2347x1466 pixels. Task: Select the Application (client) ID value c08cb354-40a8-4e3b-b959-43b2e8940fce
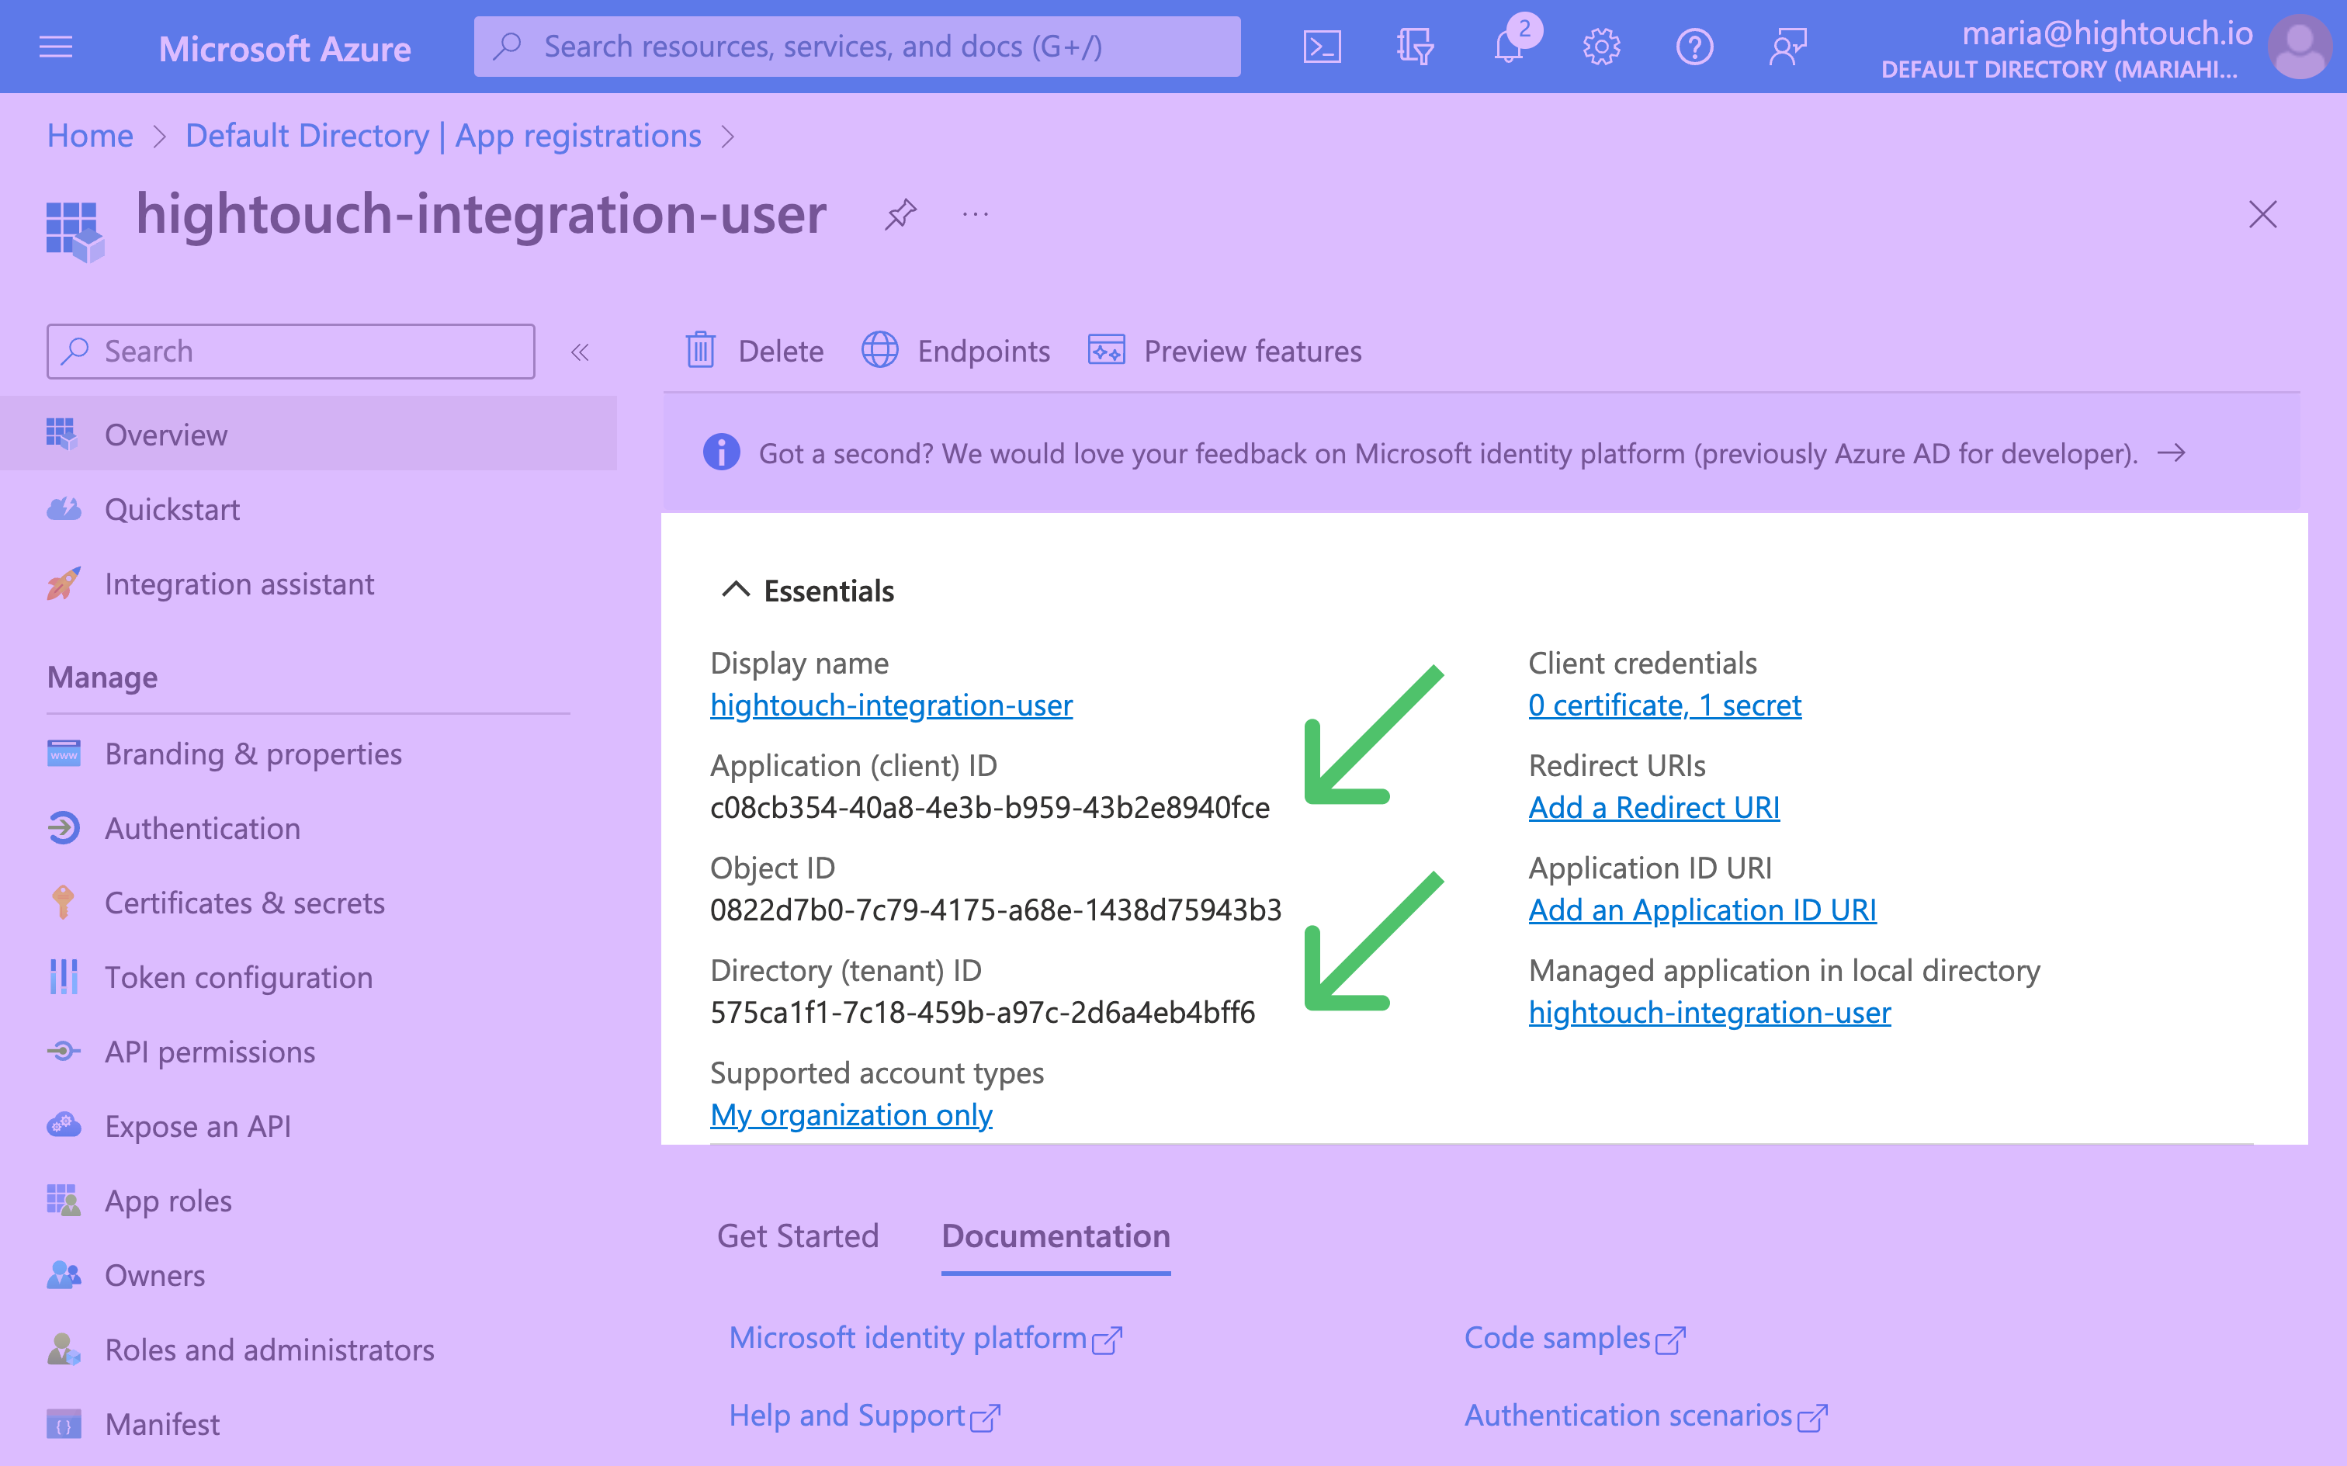990,806
